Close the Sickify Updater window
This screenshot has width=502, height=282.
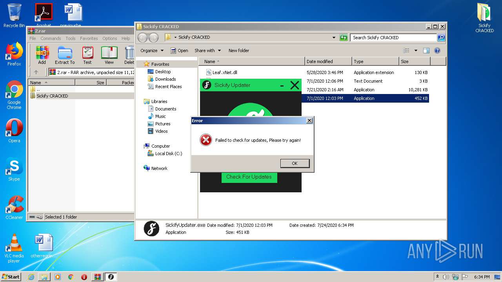[x=295, y=85]
